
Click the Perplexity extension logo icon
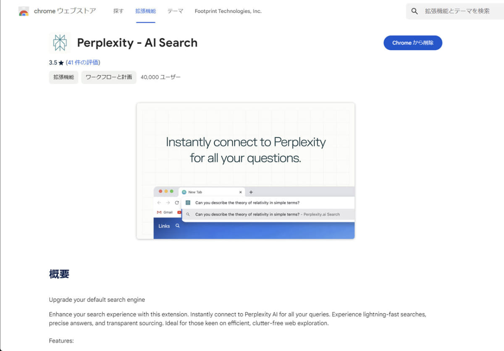(60, 42)
